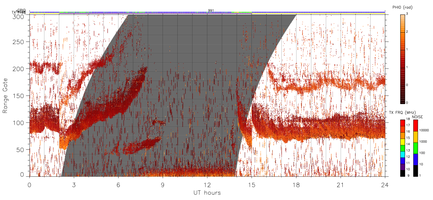This screenshot has width=433, height=200.
Task: Click the TX FRQ legend label '14'
Action: 408,144
